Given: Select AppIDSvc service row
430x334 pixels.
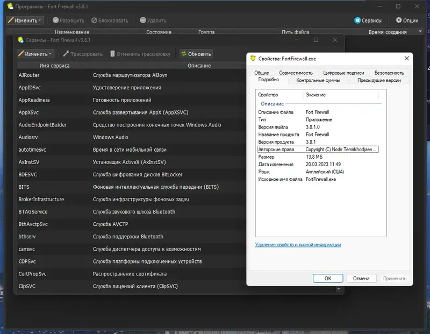Looking at the screenshot, I should (131, 88).
